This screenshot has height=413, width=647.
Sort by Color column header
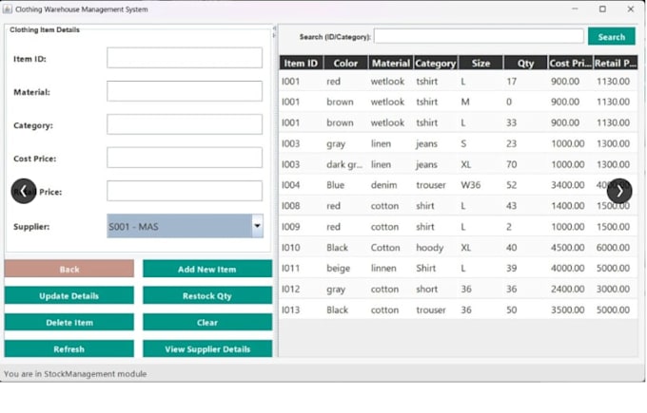coord(345,63)
